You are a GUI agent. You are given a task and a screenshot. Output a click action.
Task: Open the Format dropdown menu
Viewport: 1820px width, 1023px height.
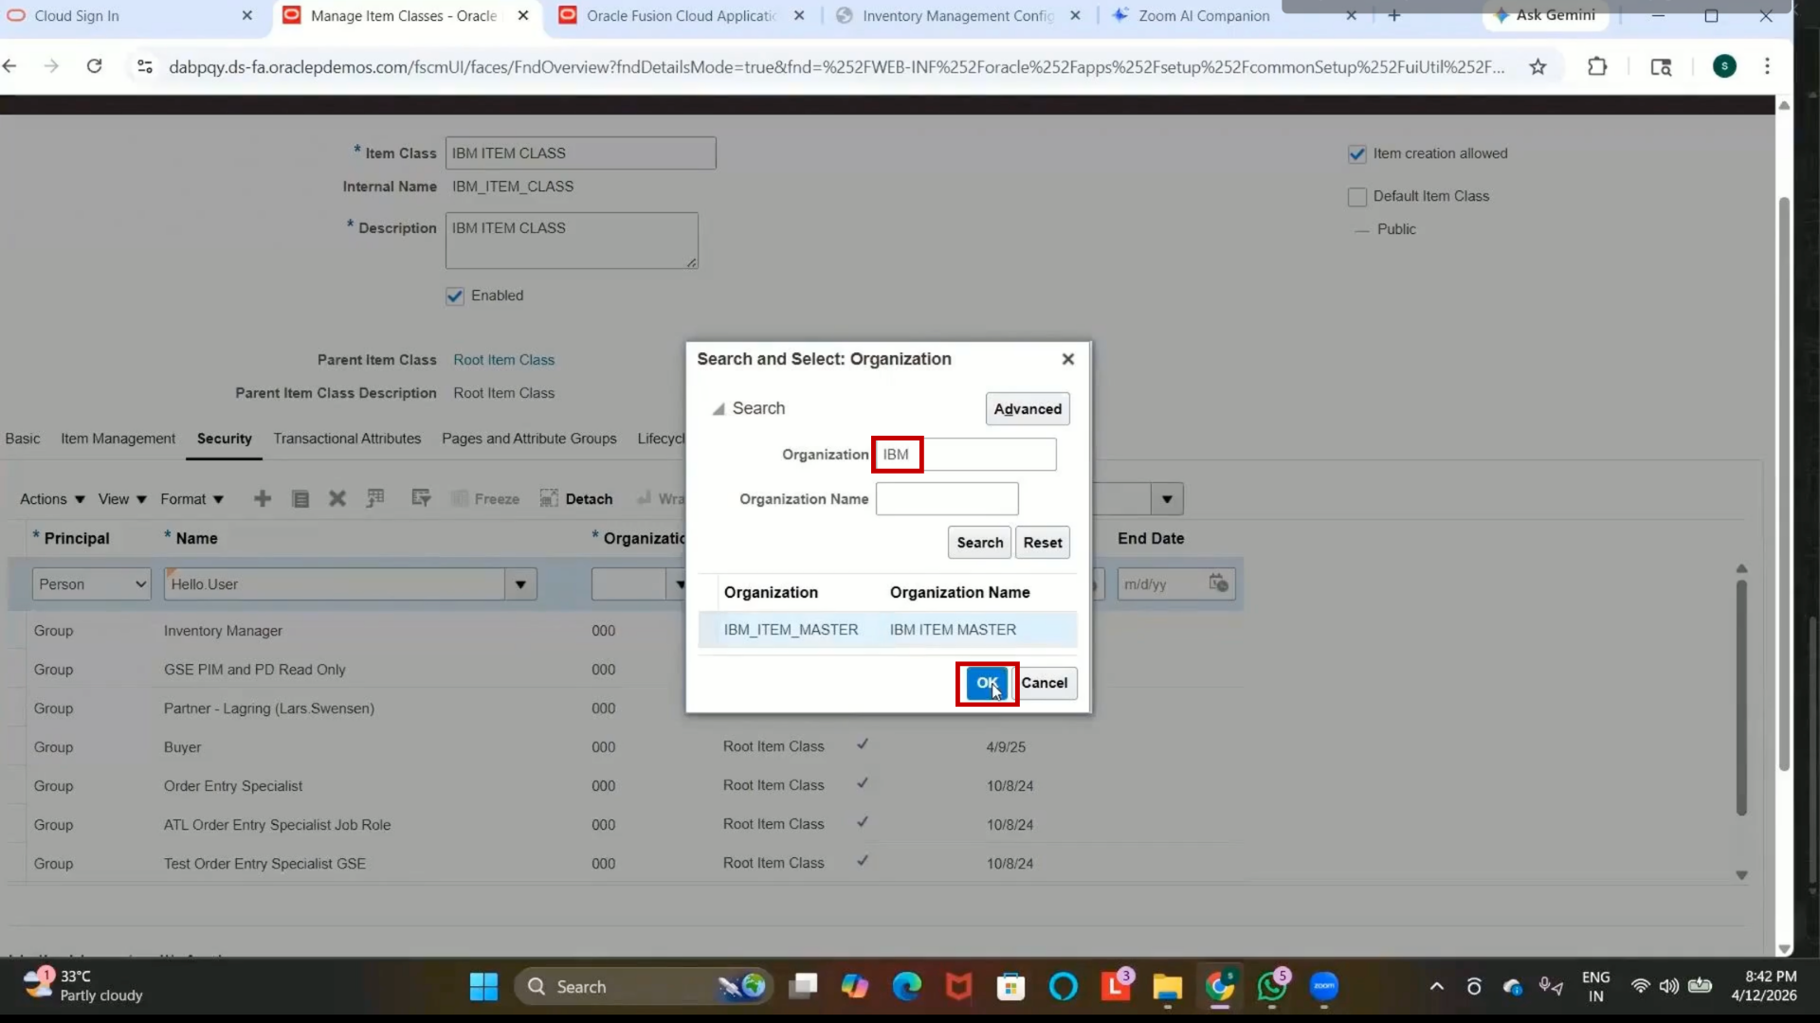191,499
